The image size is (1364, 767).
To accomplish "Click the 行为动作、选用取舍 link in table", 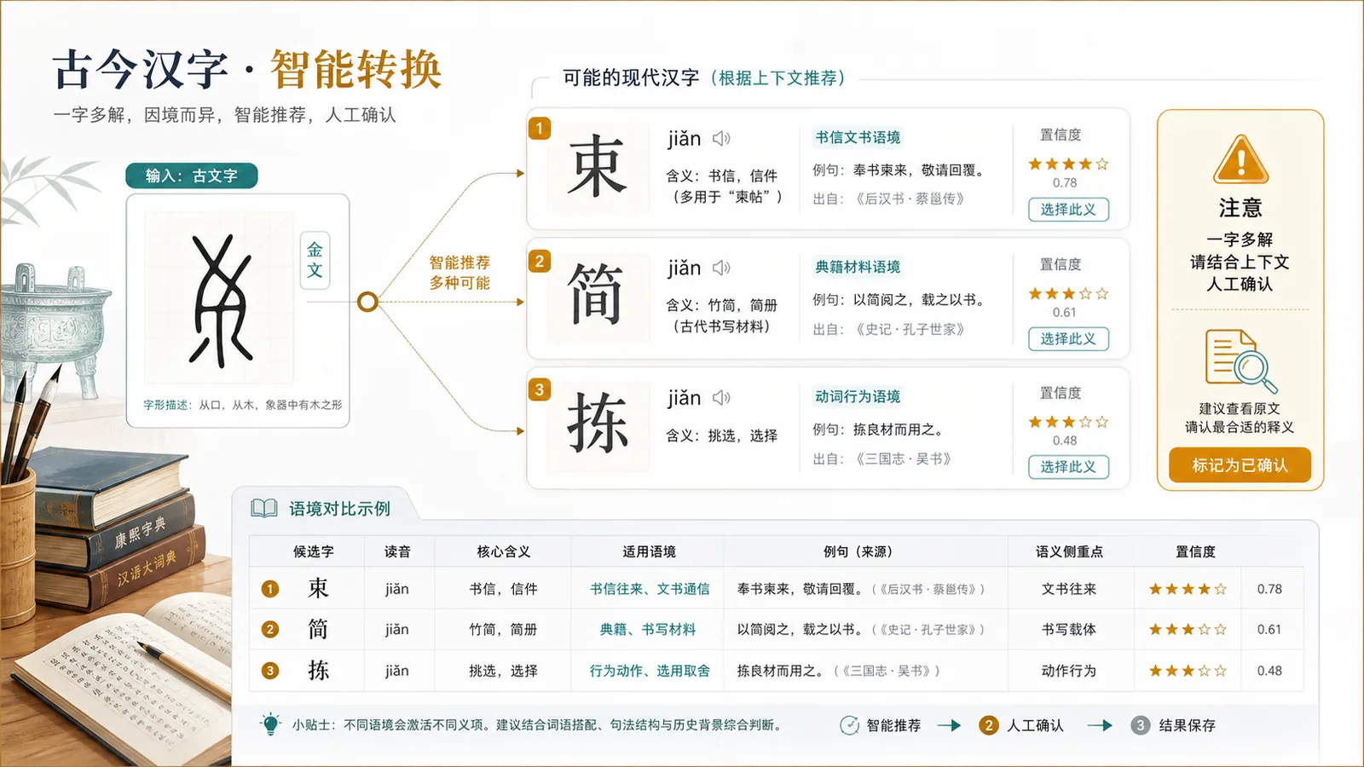I will (x=649, y=671).
